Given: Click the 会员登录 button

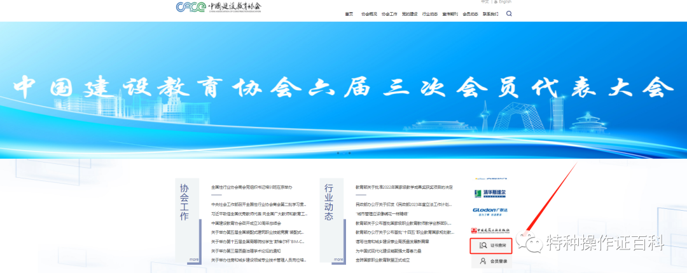Looking at the screenshot, I should point(491,261).
